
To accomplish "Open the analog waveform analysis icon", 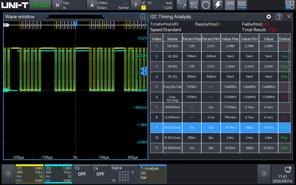I will pos(230,5).
